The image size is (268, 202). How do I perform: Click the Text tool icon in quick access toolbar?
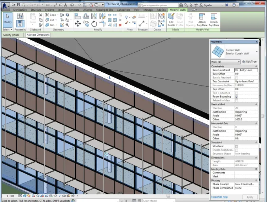coord(66,5)
